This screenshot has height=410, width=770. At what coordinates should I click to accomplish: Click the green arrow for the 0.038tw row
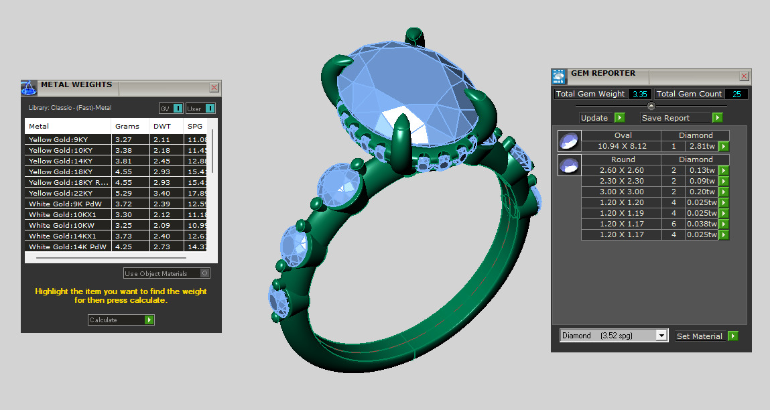click(x=723, y=224)
